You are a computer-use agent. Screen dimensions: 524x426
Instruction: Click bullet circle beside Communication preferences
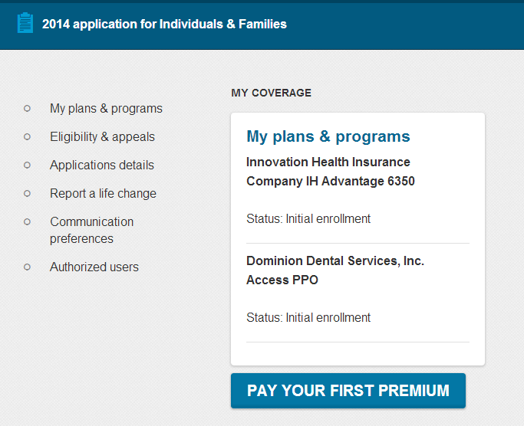point(27,222)
